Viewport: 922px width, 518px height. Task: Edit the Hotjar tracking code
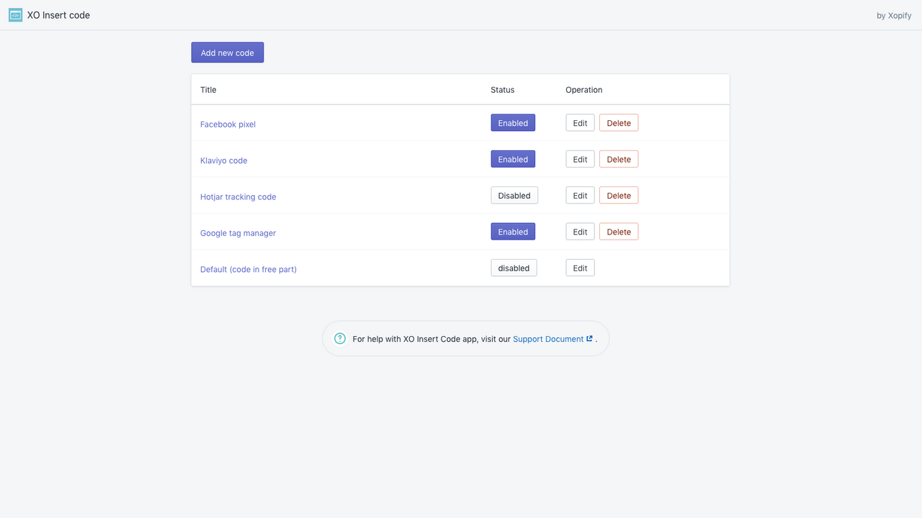tap(580, 196)
